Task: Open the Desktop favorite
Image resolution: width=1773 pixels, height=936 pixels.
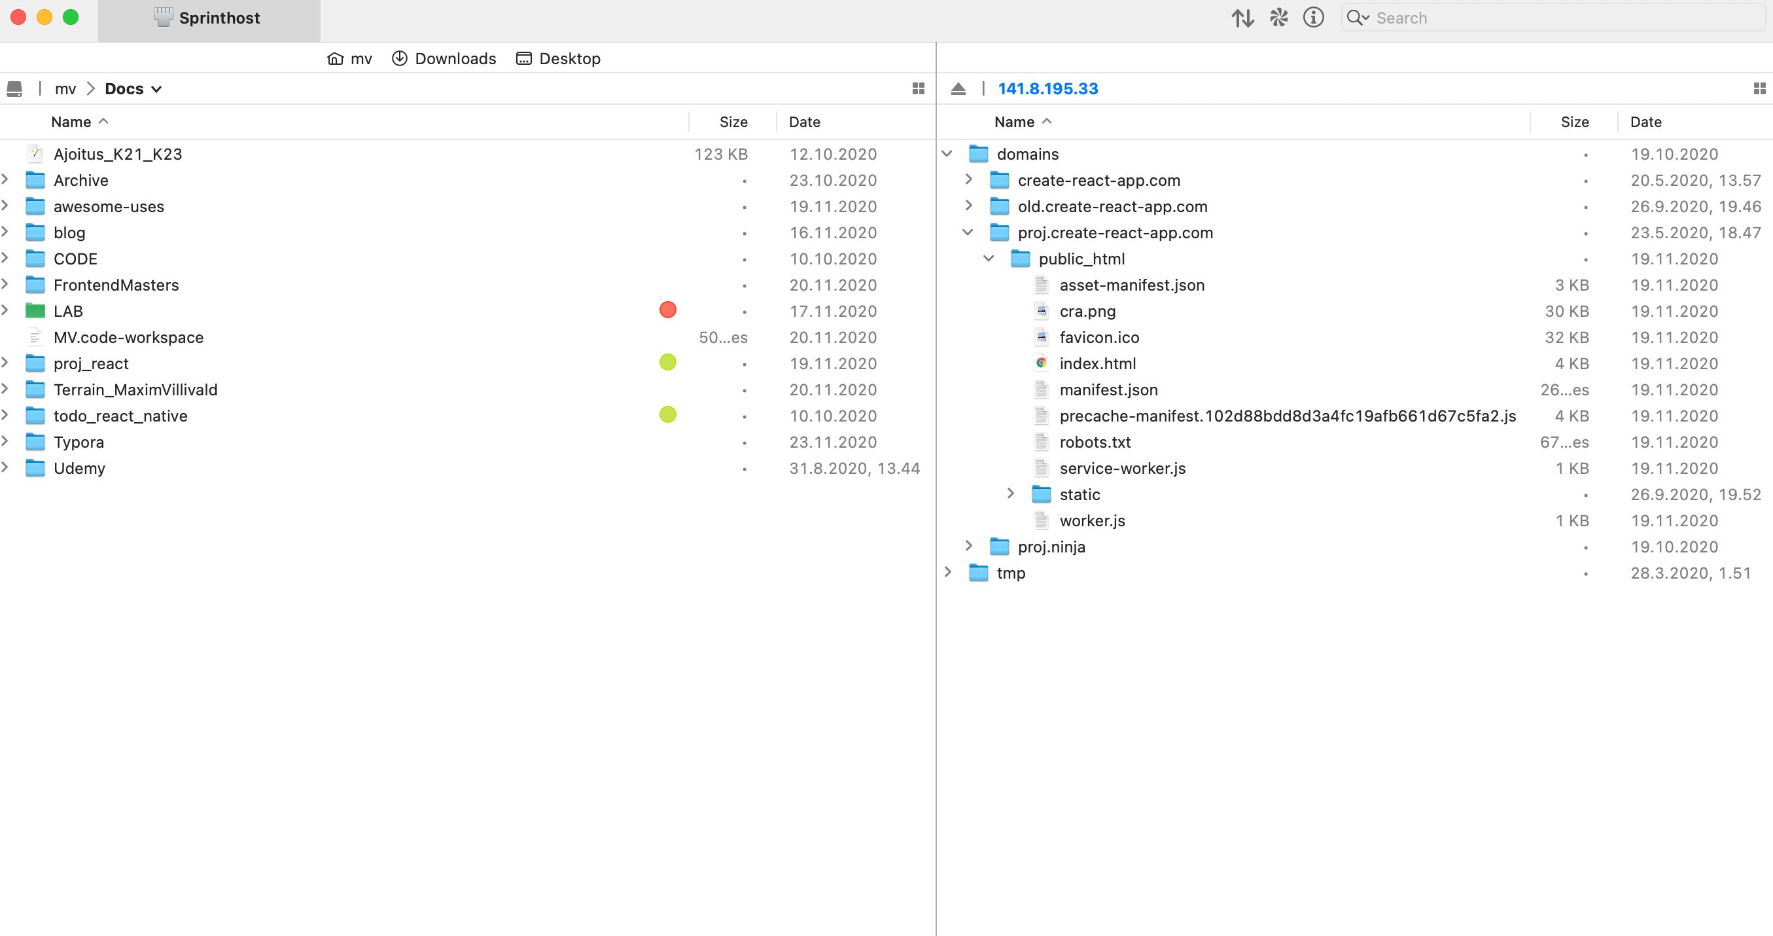Action: point(558,58)
